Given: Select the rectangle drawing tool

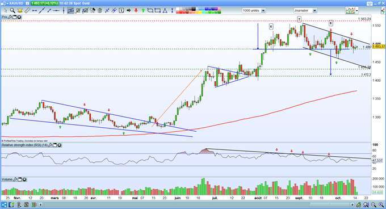Looking at the screenshot, I should click(157, 11).
